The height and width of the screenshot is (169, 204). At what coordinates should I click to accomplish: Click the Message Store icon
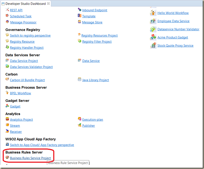point(79,22)
